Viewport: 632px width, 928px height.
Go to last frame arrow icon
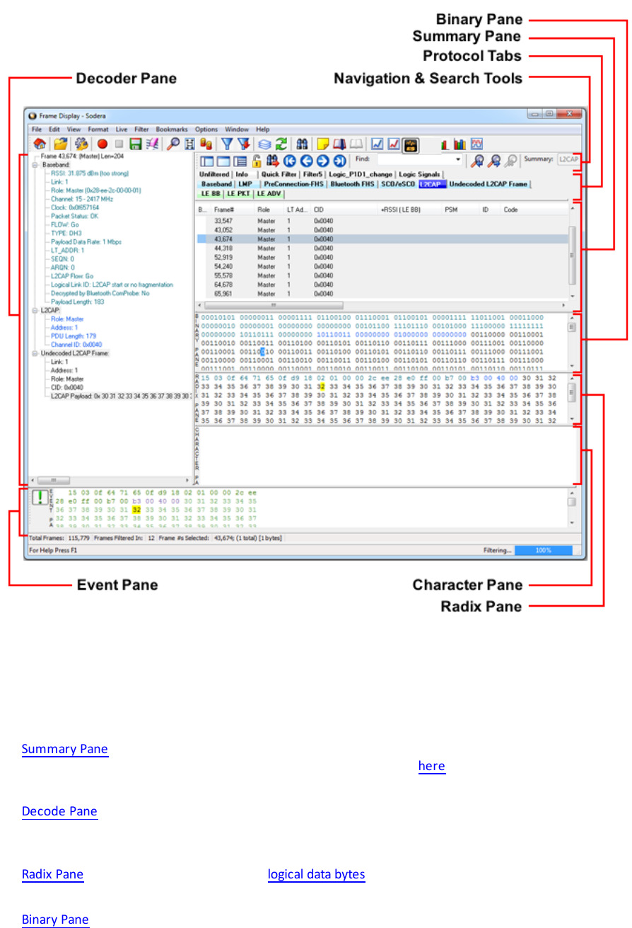tap(339, 161)
